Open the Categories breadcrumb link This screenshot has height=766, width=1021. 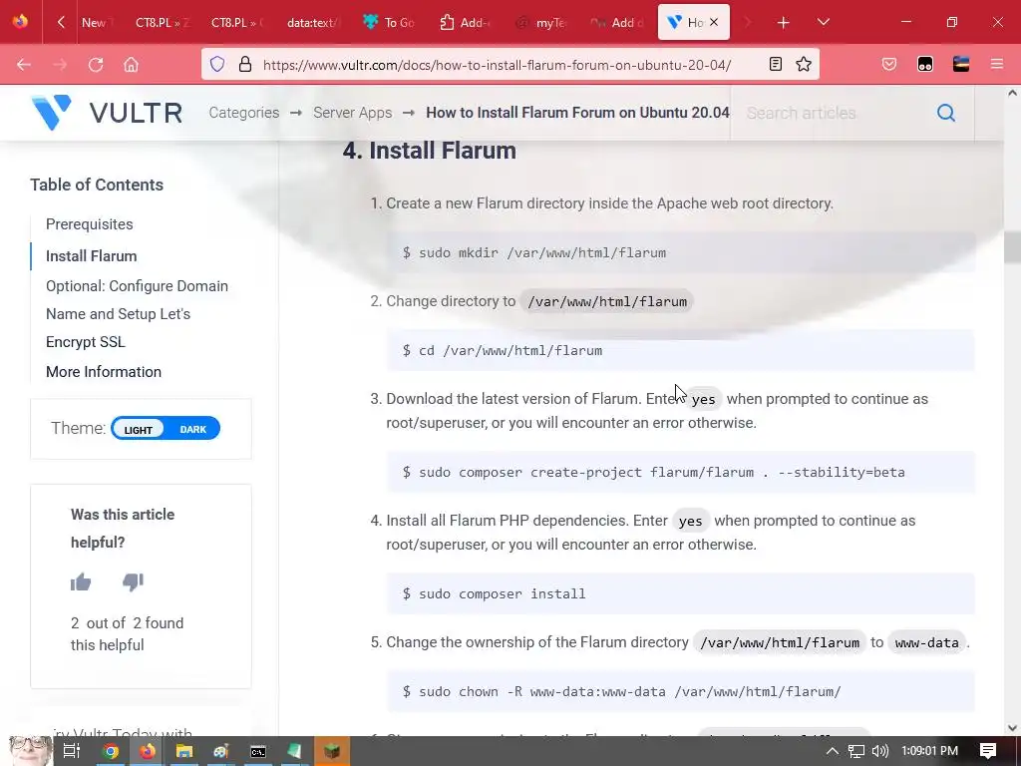click(243, 113)
